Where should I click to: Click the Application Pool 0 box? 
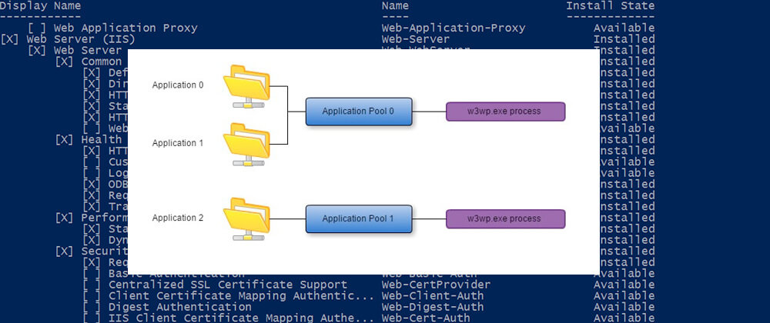pos(358,112)
